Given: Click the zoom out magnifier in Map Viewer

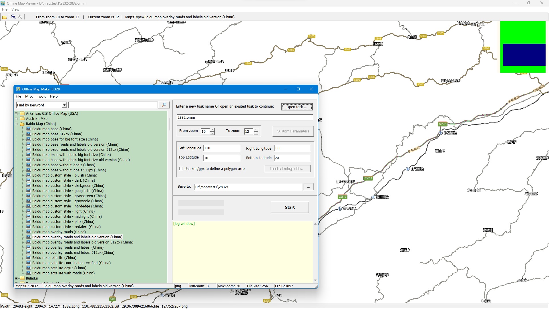Looking at the screenshot, I should pos(13,17).
